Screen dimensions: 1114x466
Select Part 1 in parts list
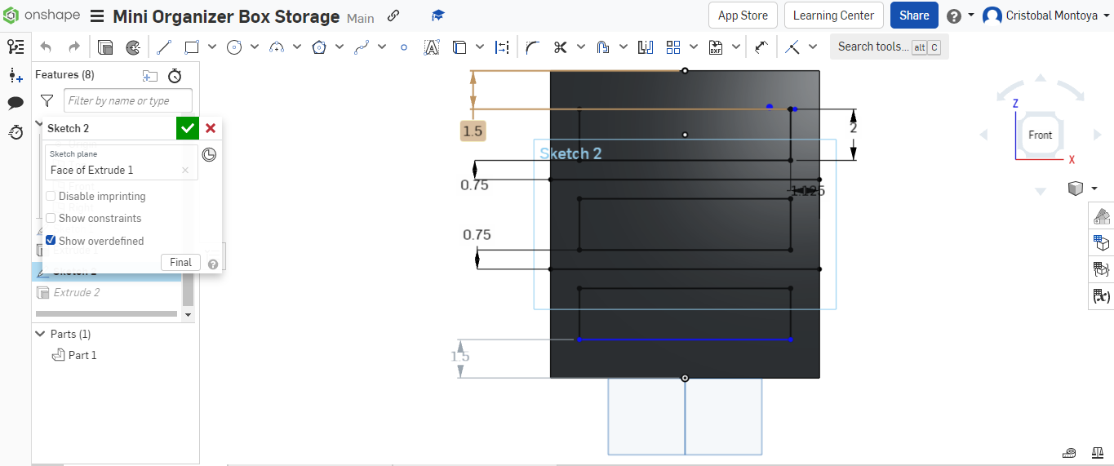pos(82,355)
